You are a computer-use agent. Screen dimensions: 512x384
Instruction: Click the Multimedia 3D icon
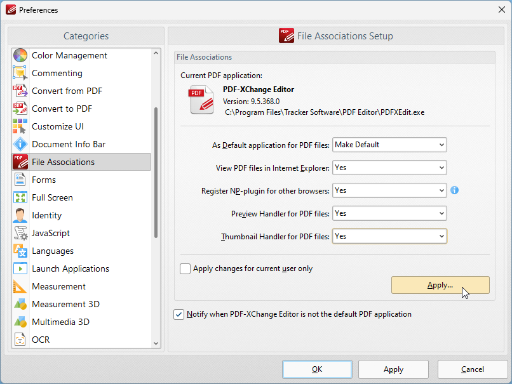[x=20, y=322]
